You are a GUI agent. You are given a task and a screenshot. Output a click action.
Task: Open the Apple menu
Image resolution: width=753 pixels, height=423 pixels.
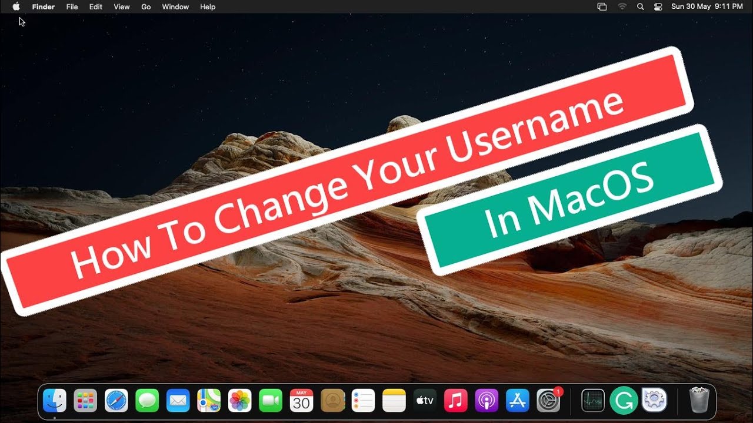pyautogui.click(x=16, y=6)
